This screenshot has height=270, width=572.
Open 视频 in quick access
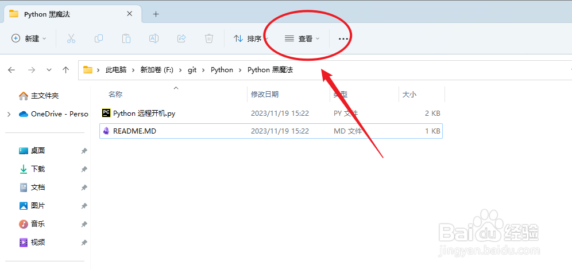pyautogui.click(x=38, y=242)
